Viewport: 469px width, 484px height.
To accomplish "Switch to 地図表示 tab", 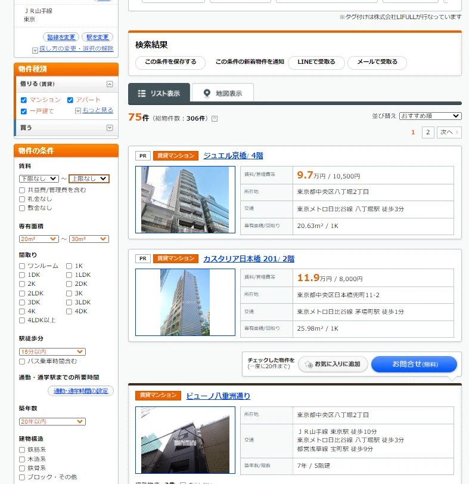I will (223, 93).
